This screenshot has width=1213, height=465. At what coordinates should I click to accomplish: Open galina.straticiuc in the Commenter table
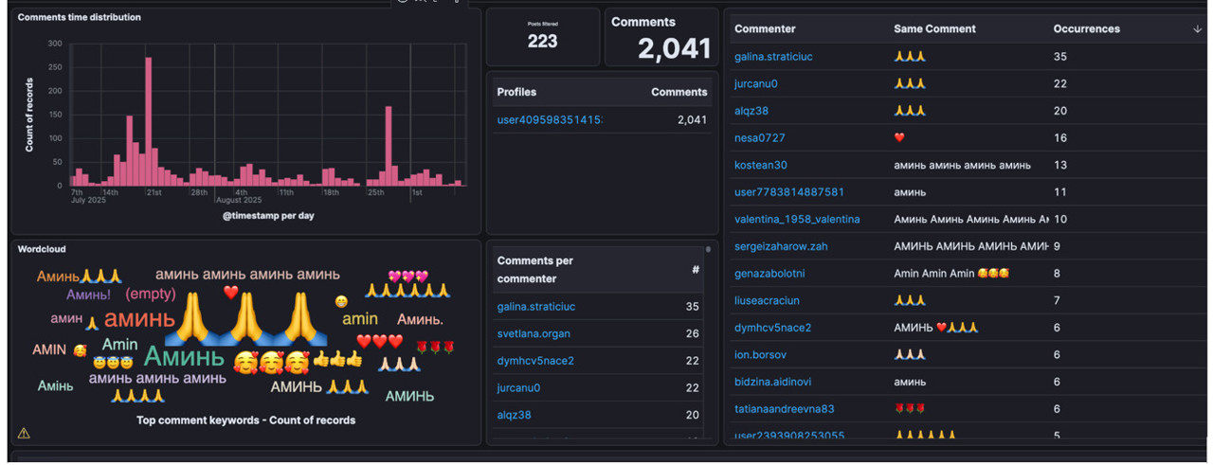(772, 57)
